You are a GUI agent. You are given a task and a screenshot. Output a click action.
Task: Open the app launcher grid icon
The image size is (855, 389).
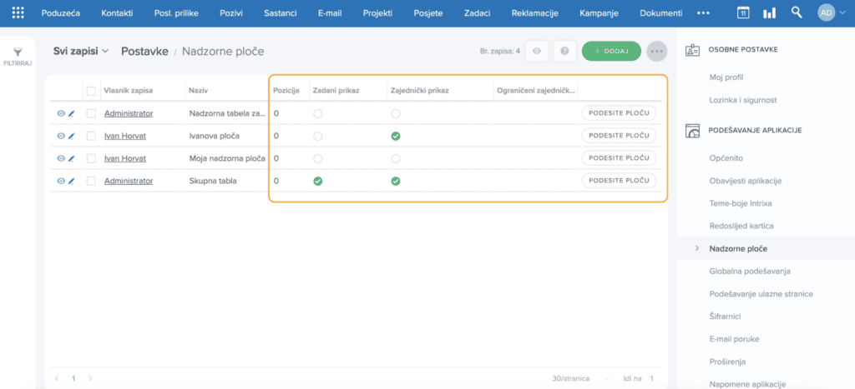18,13
